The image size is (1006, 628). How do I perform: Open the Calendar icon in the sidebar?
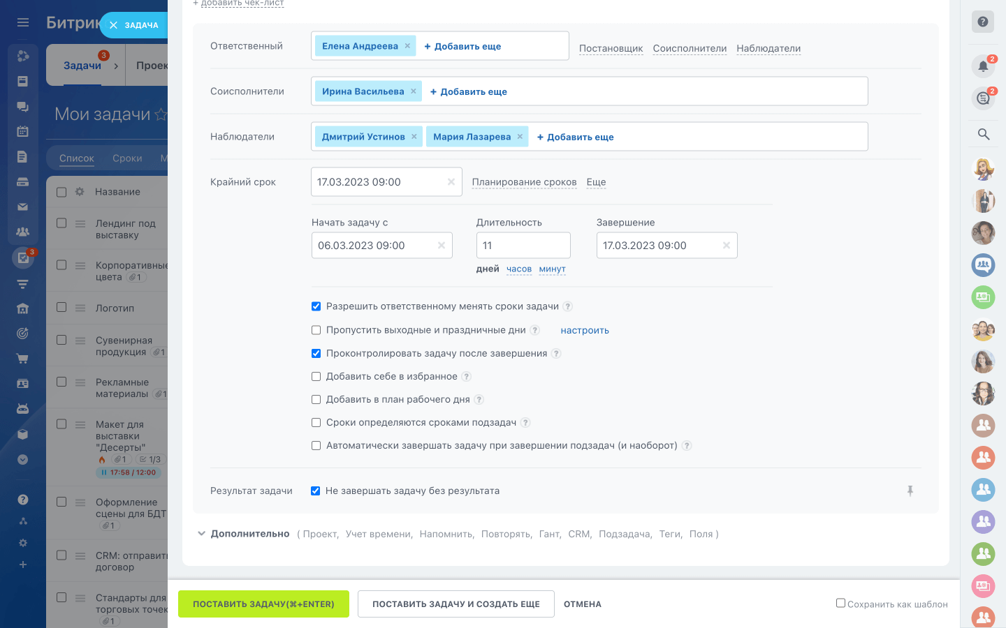(x=22, y=130)
